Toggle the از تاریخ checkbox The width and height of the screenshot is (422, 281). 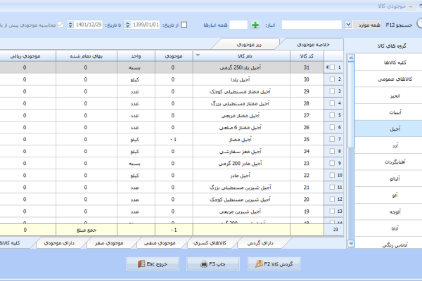pos(184,25)
